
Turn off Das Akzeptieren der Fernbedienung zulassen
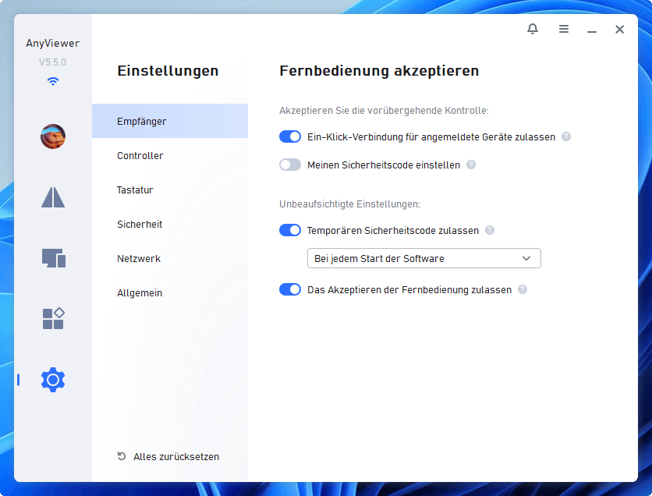(x=290, y=289)
